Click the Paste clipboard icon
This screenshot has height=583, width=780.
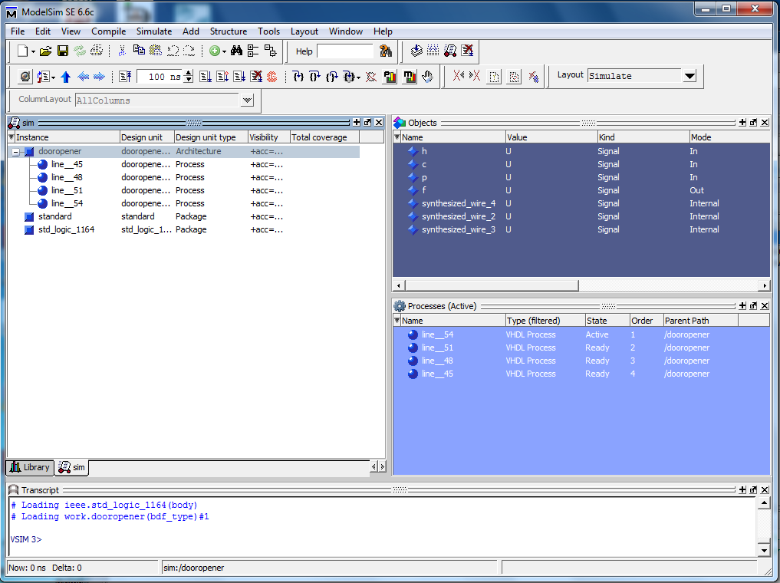(x=156, y=50)
